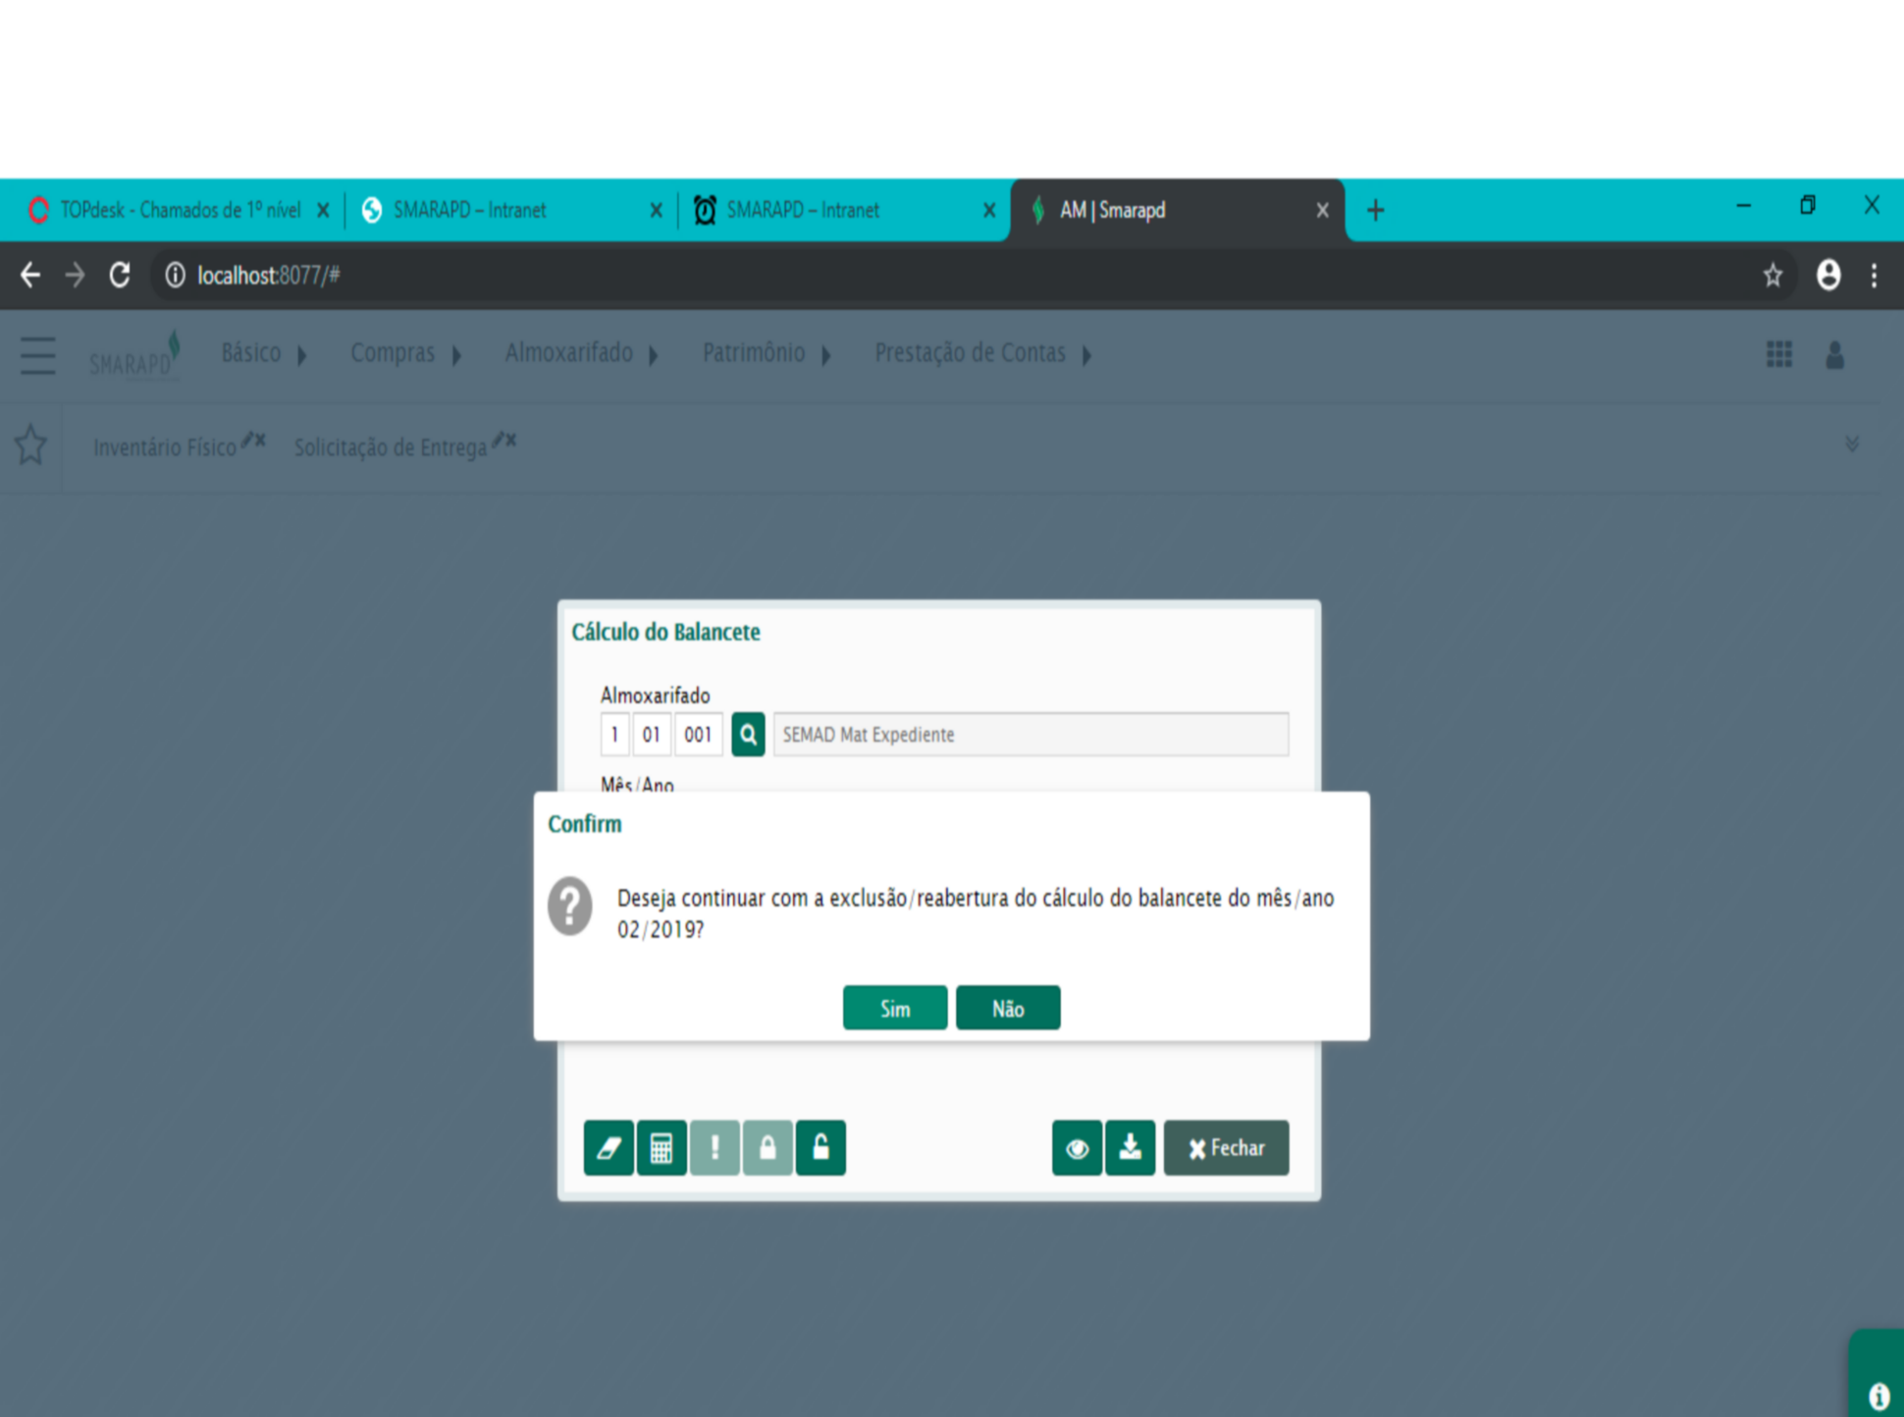Screen dimensions: 1904x1417
Task: Click the calculator icon button
Action: coord(661,1147)
